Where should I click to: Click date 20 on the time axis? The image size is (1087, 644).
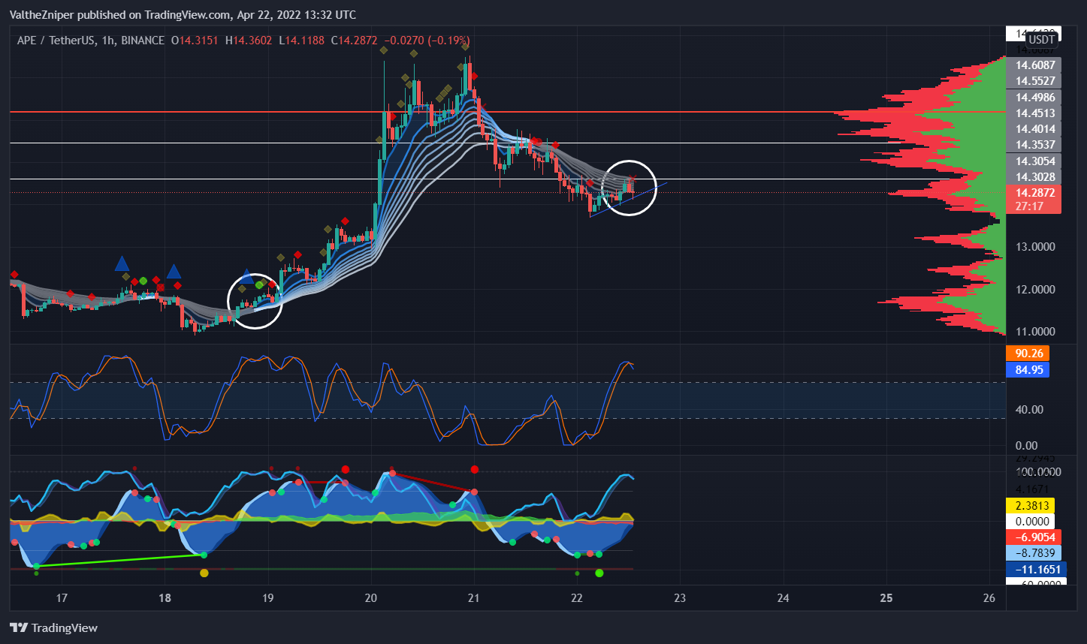point(371,598)
